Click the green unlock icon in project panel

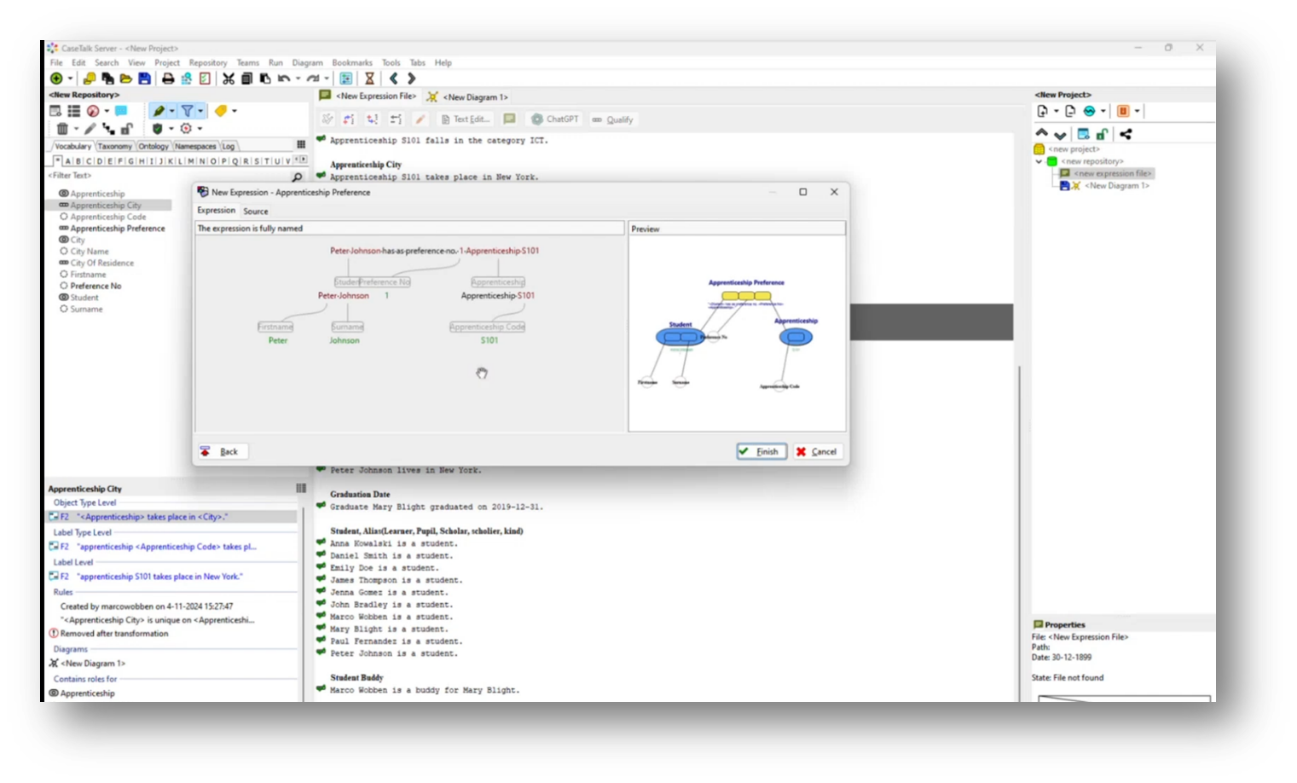point(1102,134)
